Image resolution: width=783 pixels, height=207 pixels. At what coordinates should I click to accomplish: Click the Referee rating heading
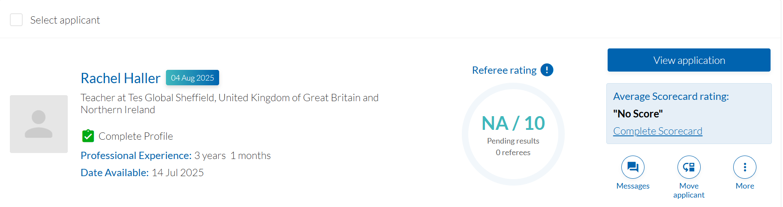tap(504, 70)
